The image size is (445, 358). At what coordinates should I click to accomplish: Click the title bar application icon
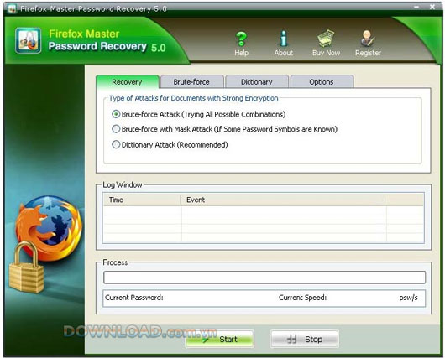point(12,8)
